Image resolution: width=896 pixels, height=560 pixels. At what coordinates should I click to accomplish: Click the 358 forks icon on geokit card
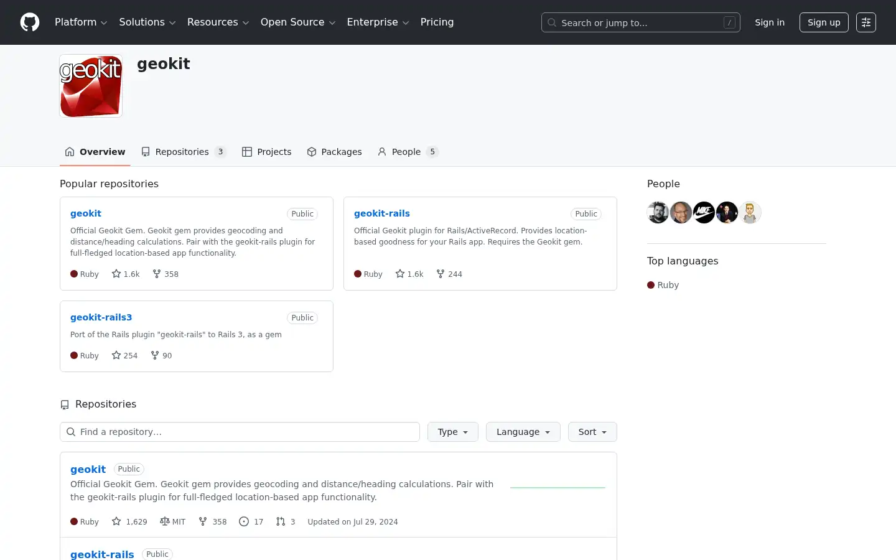(157, 274)
